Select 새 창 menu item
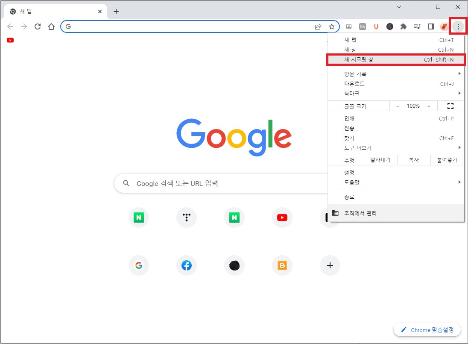Image resolution: width=468 pixels, height=344 pixels. click(396, 50)
